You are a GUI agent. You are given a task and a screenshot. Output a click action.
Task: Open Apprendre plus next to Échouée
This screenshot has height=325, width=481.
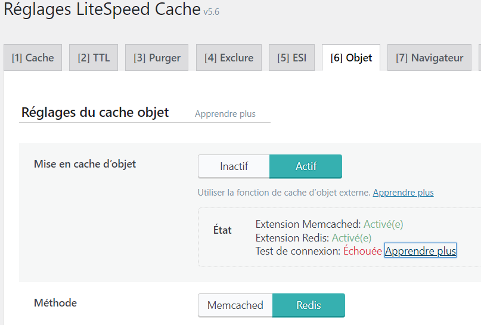420,250
